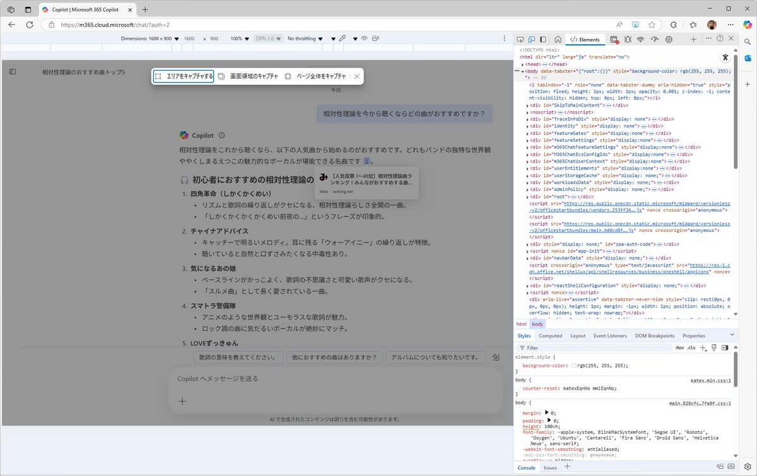757x476 pixels.
Task: Switch to the Computed tab
Action: point(550,336)
